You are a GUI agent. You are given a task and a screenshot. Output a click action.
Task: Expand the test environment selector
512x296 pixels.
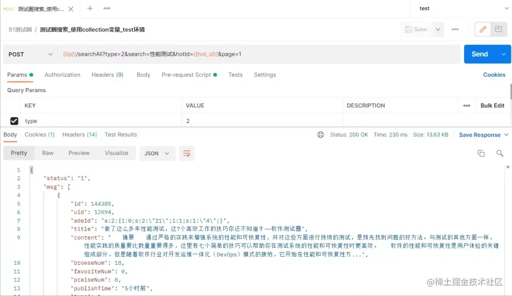pyautogui.click(x=506, y=9)
